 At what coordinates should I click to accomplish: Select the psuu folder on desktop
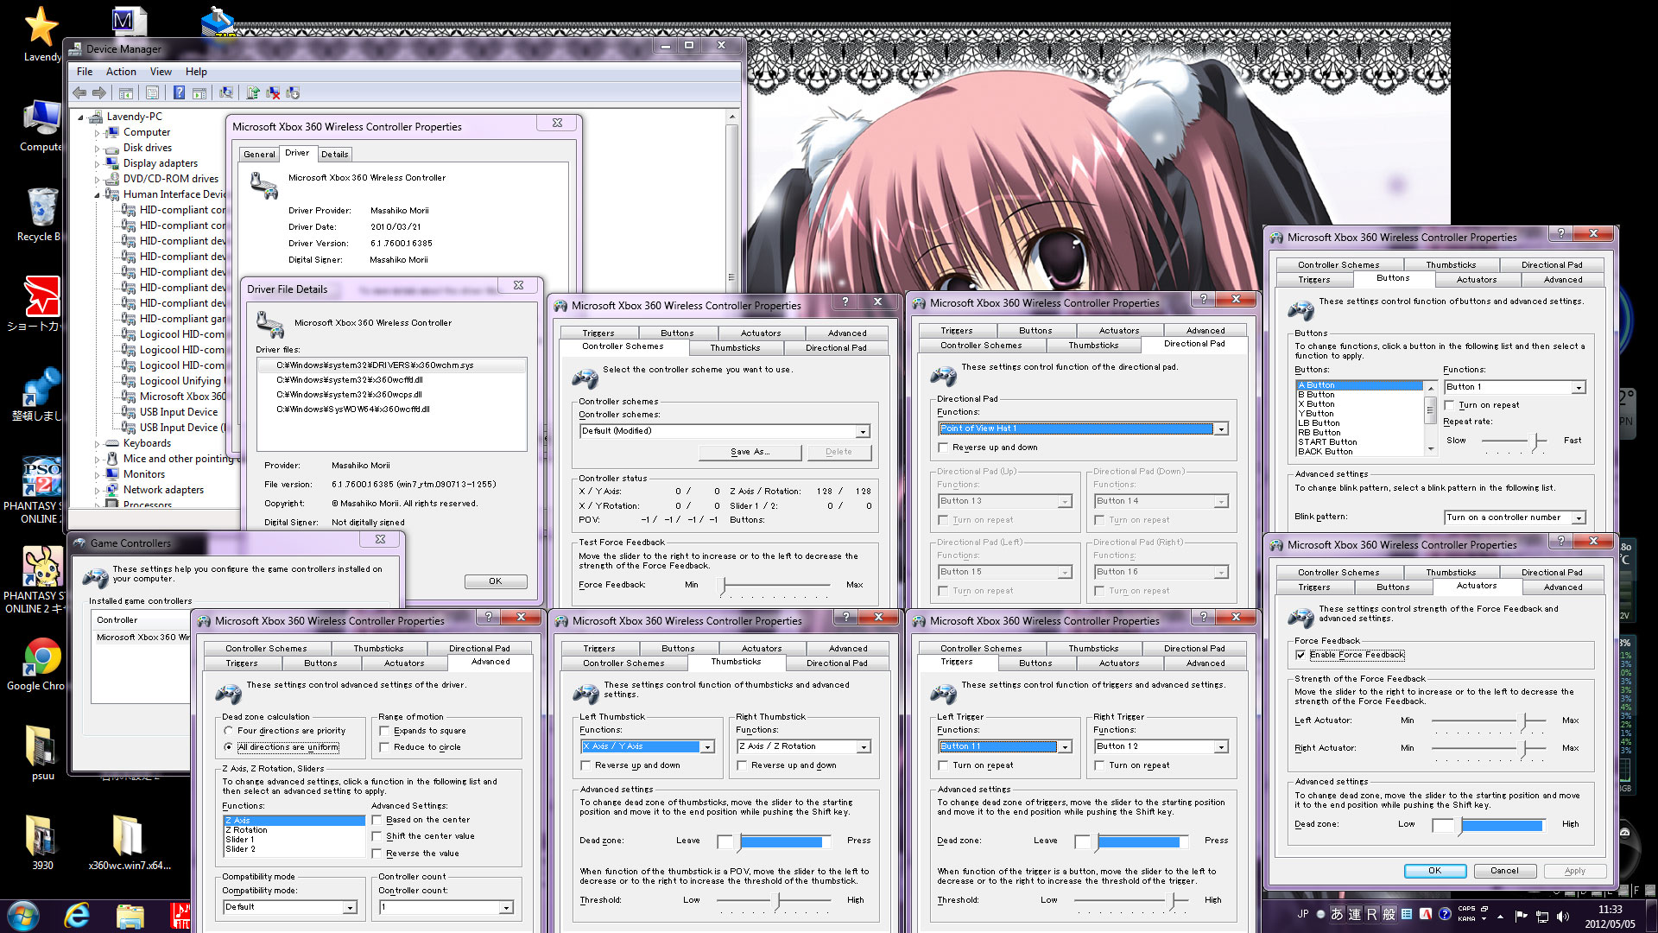42,752
